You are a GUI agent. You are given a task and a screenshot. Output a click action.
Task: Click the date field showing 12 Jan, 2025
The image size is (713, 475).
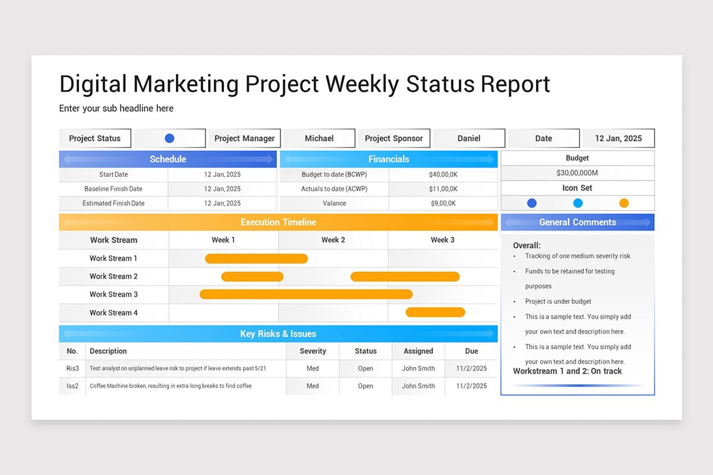coord(619,138)
